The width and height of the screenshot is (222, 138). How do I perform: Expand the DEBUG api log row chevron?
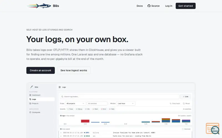tap(61, 136)
